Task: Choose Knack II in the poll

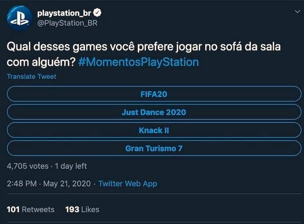Action: (x=154, y=130)
